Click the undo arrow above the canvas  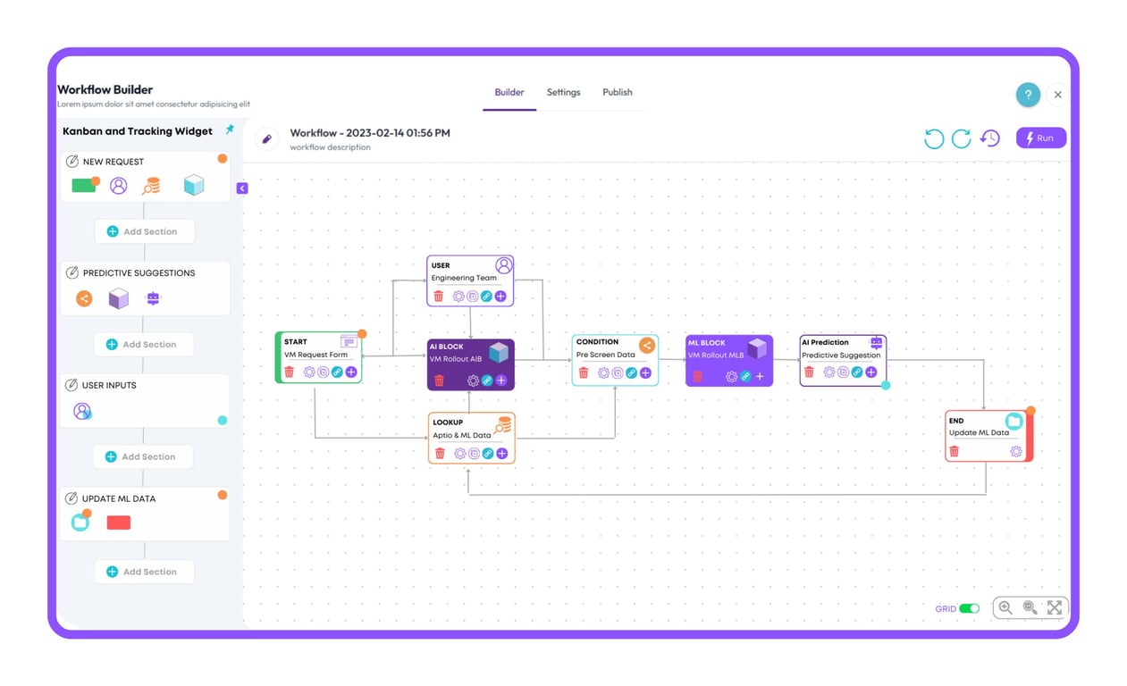pos(933,138)
